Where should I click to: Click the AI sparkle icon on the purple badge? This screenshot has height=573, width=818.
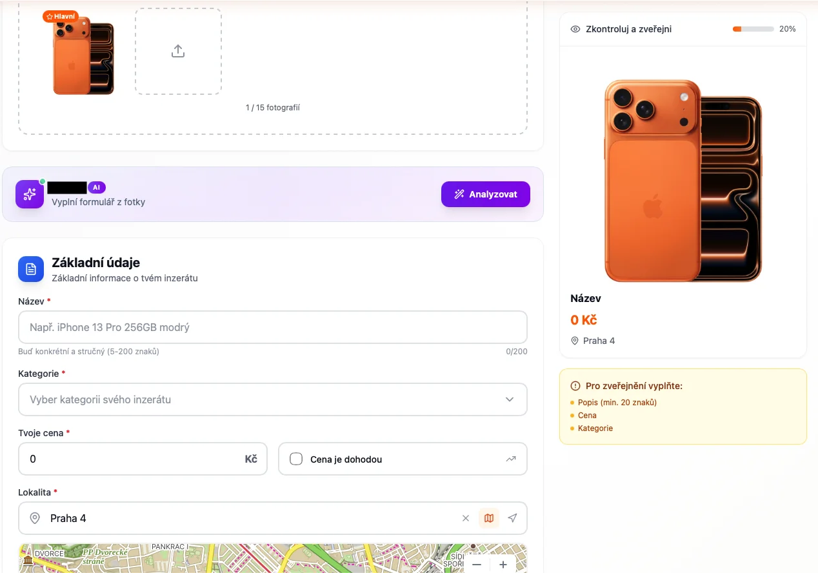click(29, 194)
